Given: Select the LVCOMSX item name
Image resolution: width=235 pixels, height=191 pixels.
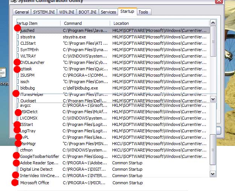Looking at the screenshot, I should click(x=29, y=118).
